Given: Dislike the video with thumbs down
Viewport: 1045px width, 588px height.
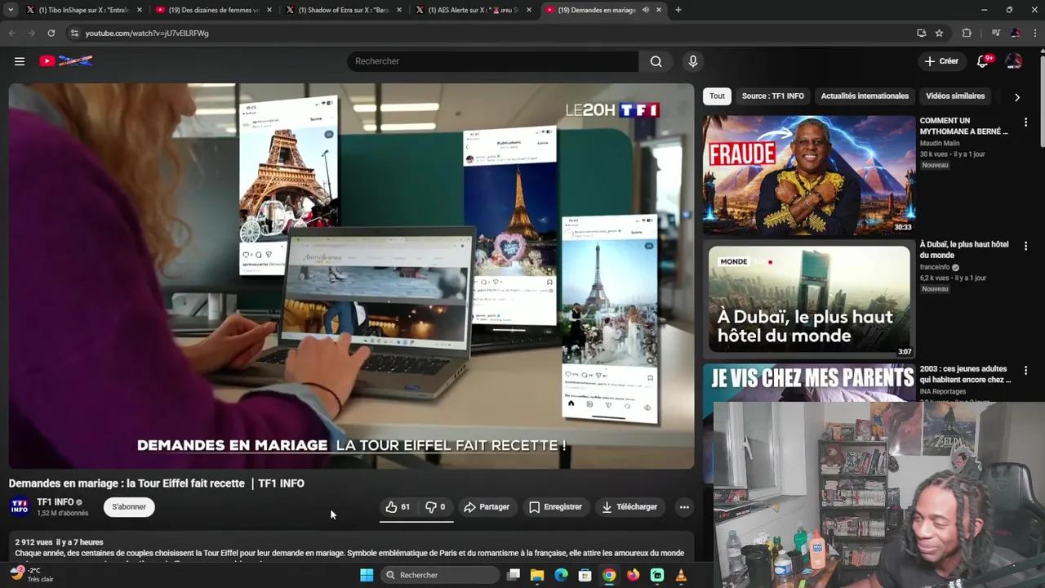Looking at the screenshot, I should coord(435,507).
